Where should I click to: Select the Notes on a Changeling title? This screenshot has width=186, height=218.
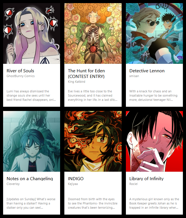pos(30,178)
